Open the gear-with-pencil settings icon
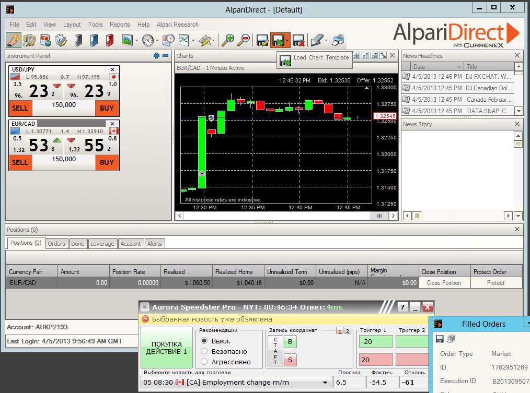 61,40
